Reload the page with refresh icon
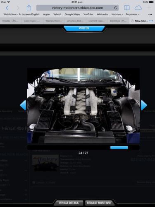 [x=116, y=8]
